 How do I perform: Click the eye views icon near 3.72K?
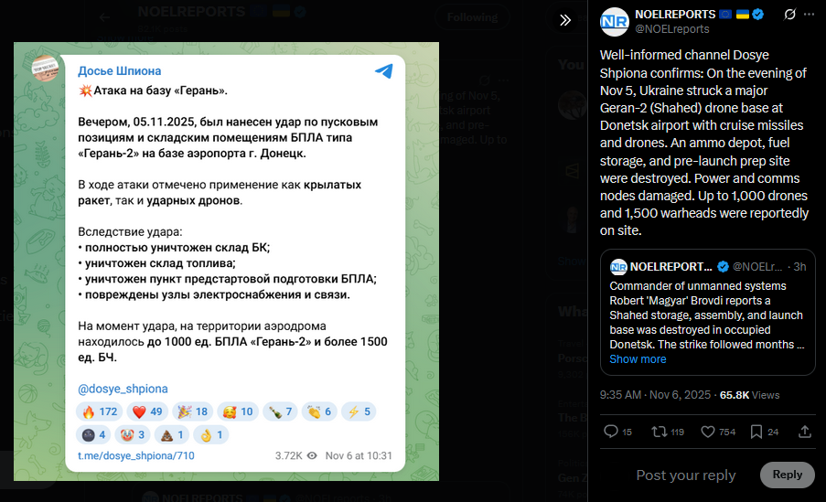pos(313,455)
